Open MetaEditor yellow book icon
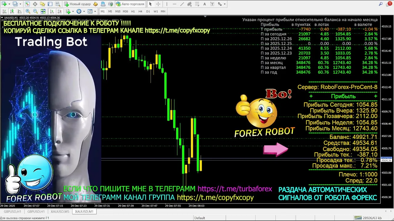This screenshot has height=221, width=394. pyautogui.click(x=95, y=4)
